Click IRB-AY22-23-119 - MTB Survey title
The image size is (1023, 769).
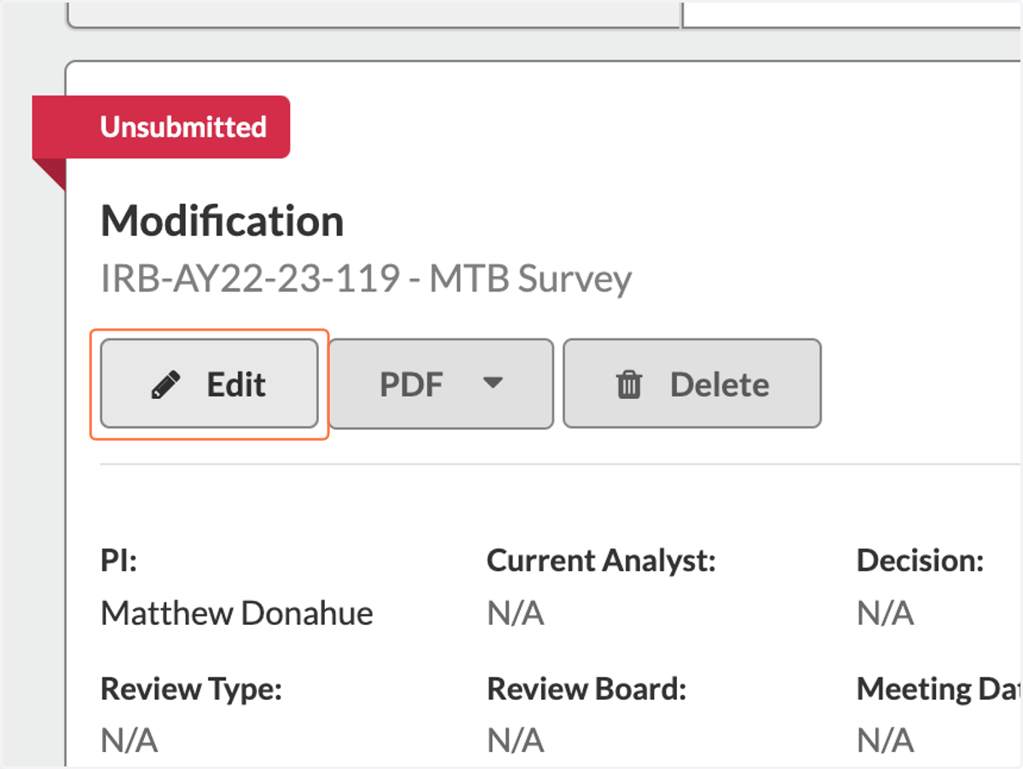click(367, 279)
